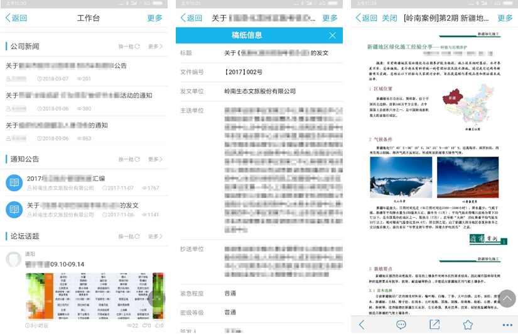Expand 更多 in 公司新闻 section
The image size is (518, 334).
[155, 47]
